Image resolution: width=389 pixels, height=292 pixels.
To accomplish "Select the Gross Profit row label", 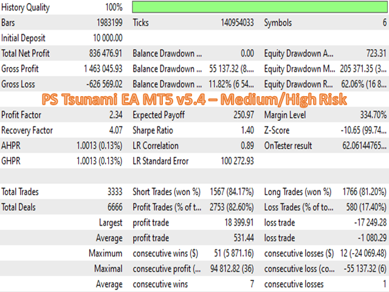I will 20,69.
